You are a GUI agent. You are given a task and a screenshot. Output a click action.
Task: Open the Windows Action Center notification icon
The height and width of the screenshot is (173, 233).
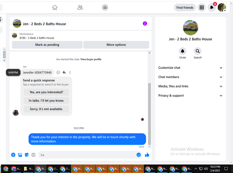pyautogui.click(x=226, y=169)
